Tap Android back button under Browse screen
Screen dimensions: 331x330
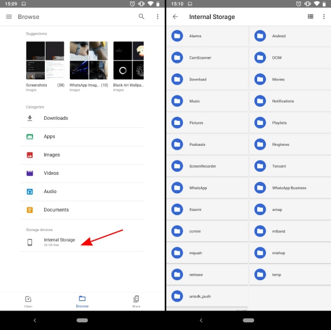click(35, 321)
